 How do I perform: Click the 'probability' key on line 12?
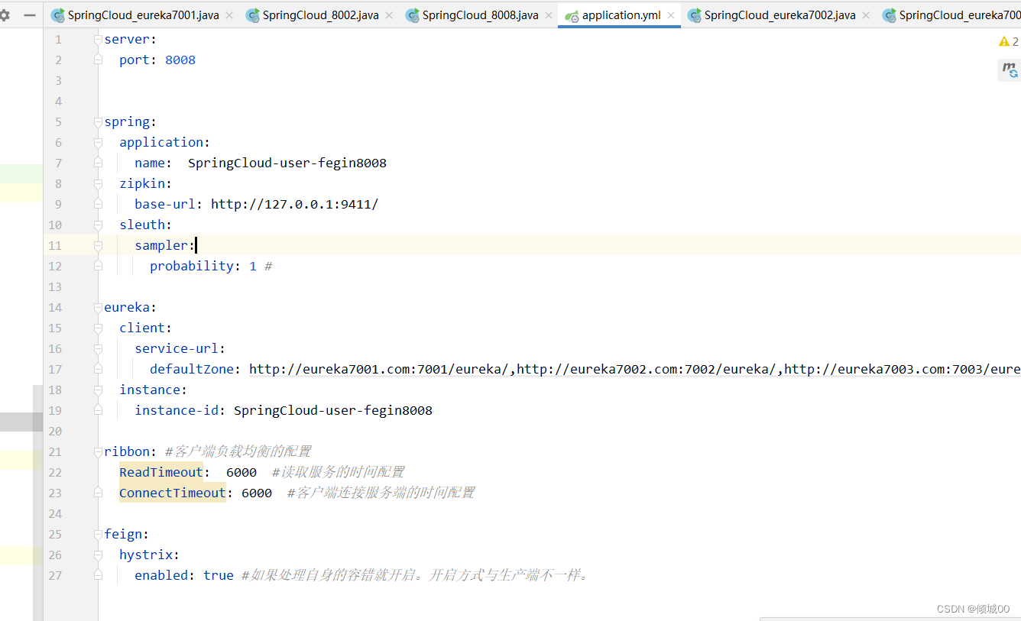click(192, 266)
